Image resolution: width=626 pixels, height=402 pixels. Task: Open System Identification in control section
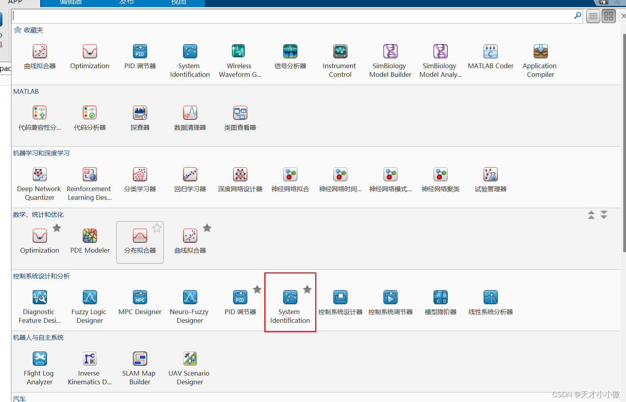[290, 307]
